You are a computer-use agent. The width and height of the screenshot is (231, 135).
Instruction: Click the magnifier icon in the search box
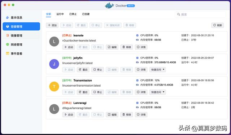click(179, 14)
